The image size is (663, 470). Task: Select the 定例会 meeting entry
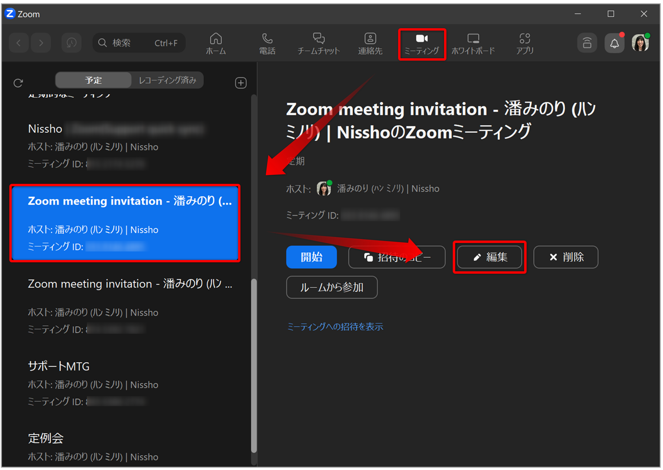tap(125, 447)
